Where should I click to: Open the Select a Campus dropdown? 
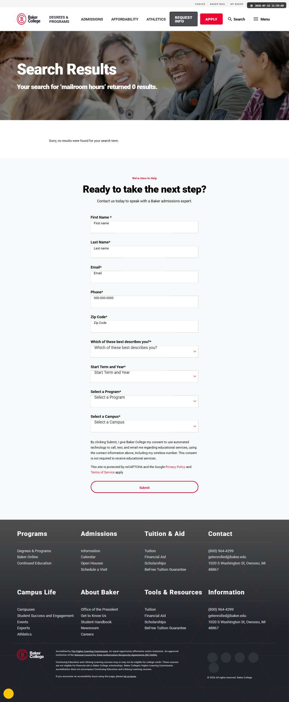144,426
